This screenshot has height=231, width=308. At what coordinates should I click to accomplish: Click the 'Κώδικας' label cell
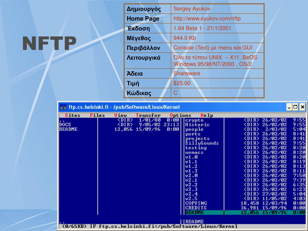pos(147,93)
